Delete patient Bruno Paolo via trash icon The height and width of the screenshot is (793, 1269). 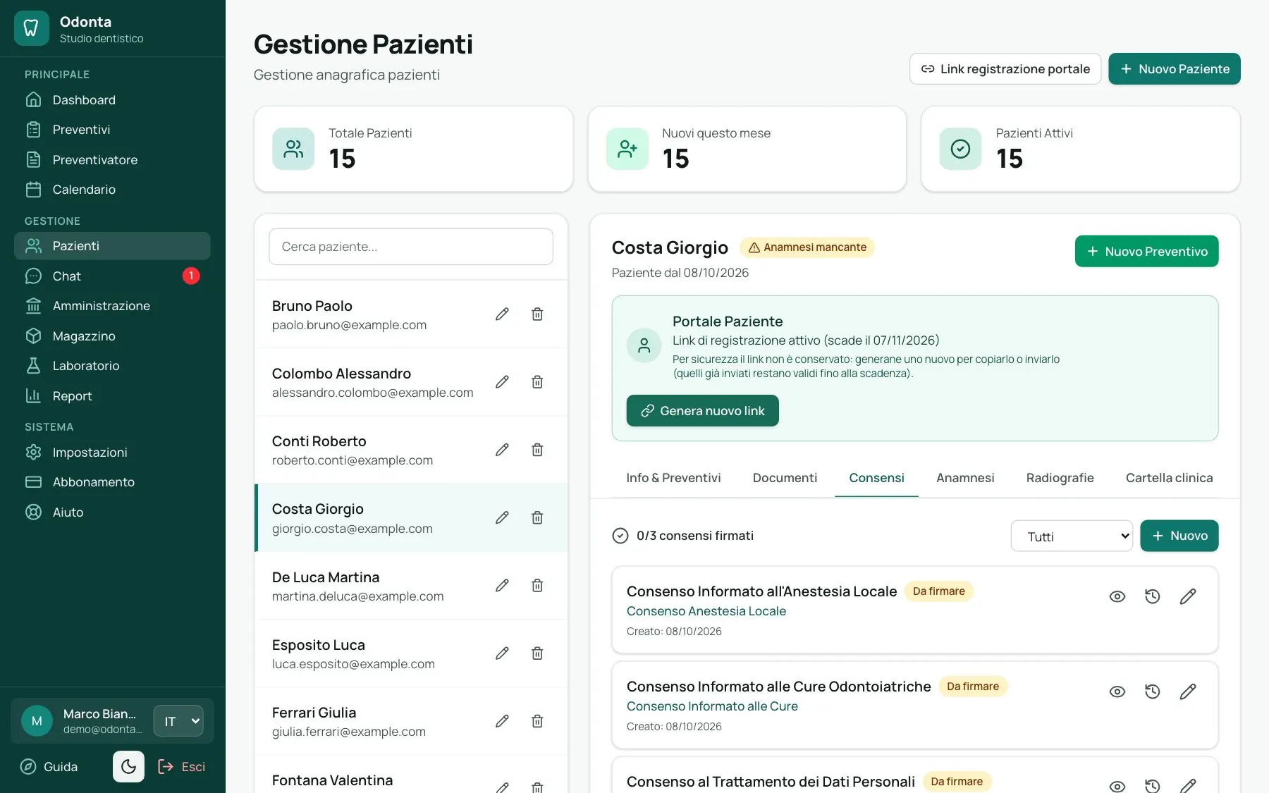point(537,314)
